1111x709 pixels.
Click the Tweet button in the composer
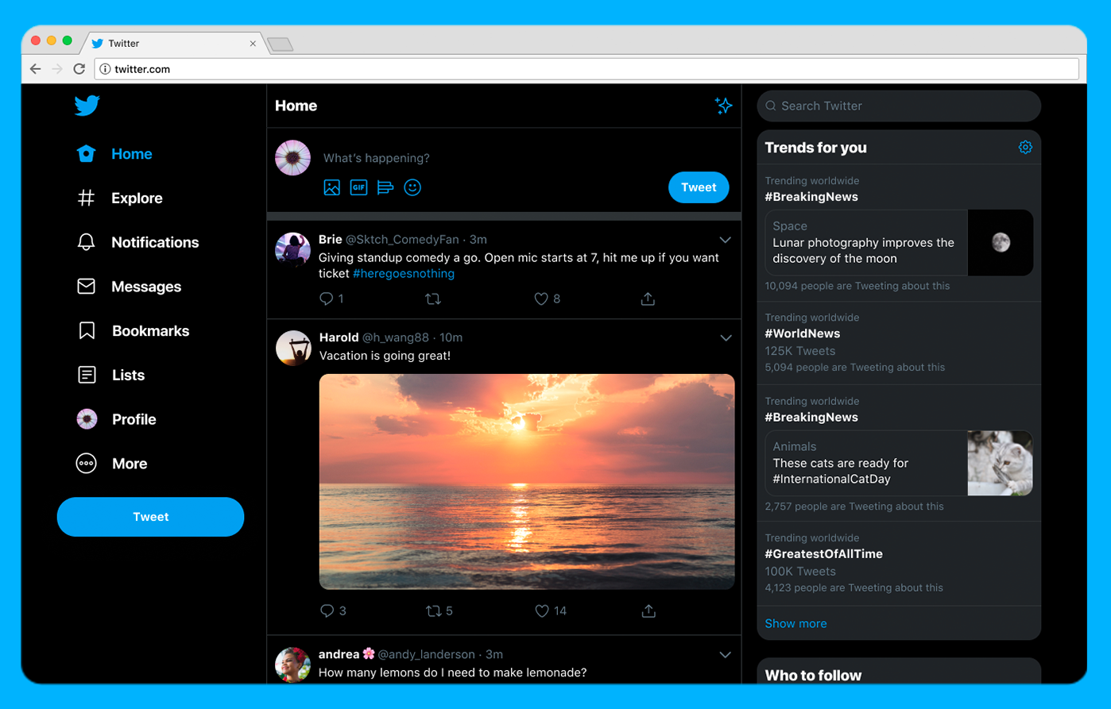pyautogui.click(x=699, y=187)
